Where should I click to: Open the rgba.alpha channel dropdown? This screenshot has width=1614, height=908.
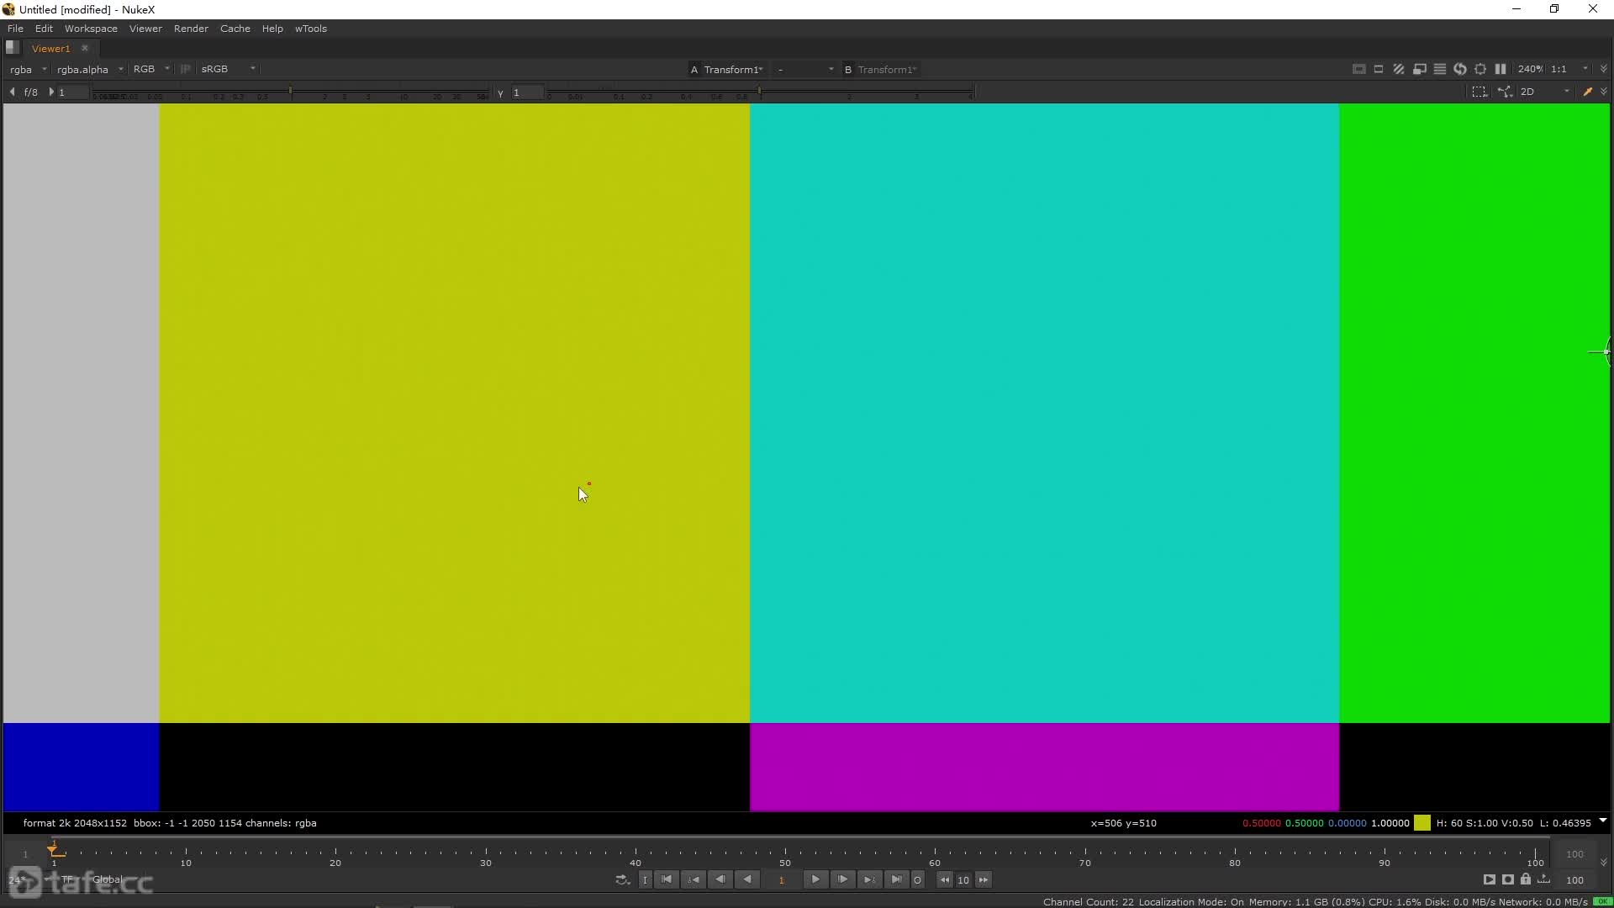pyautogui.click(x=90, y=69)
